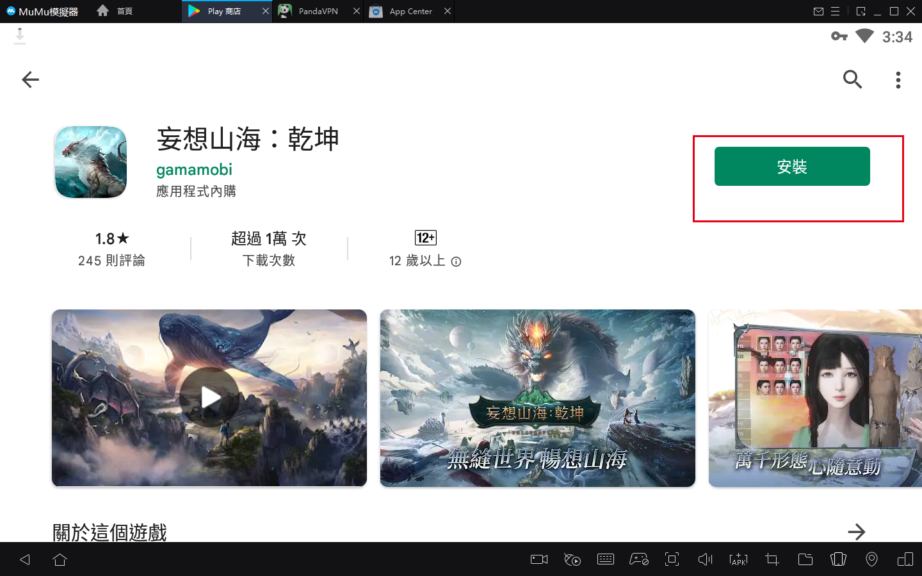Open the gamepad settings tool

tap(639, 559)
